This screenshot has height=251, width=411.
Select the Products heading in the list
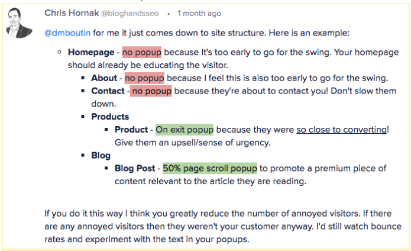[x=110, y=117]
